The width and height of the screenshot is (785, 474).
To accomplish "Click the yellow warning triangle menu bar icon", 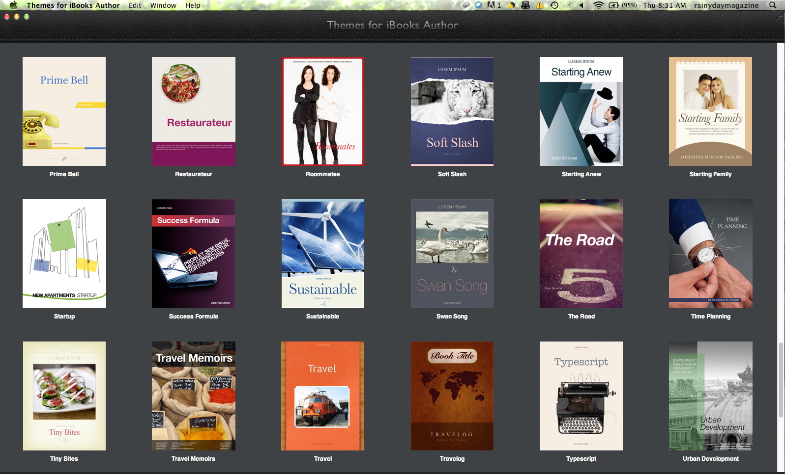I will coord(540,5).
